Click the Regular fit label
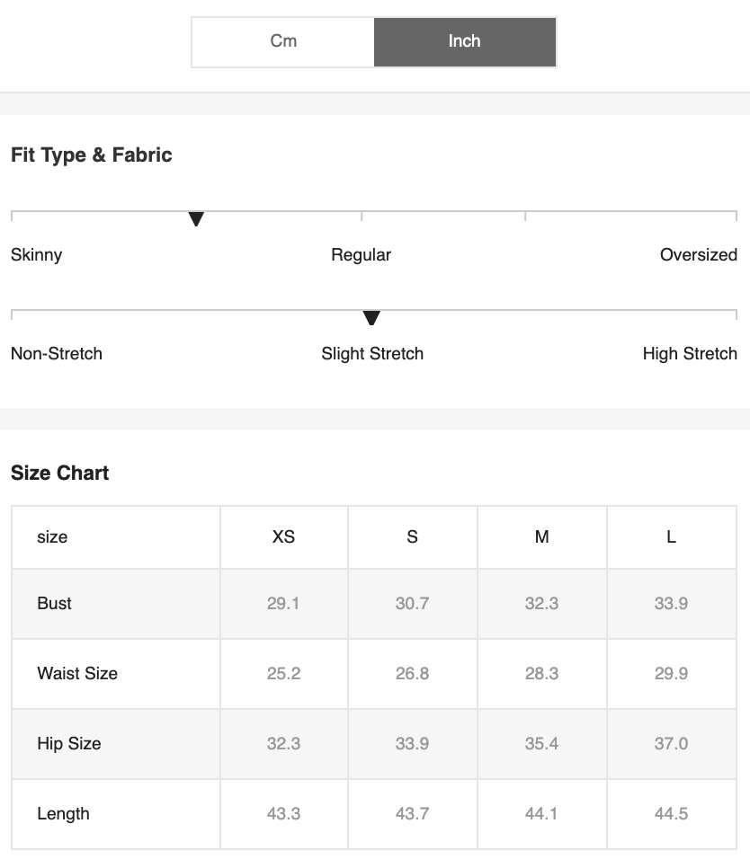 coord(361,255)
